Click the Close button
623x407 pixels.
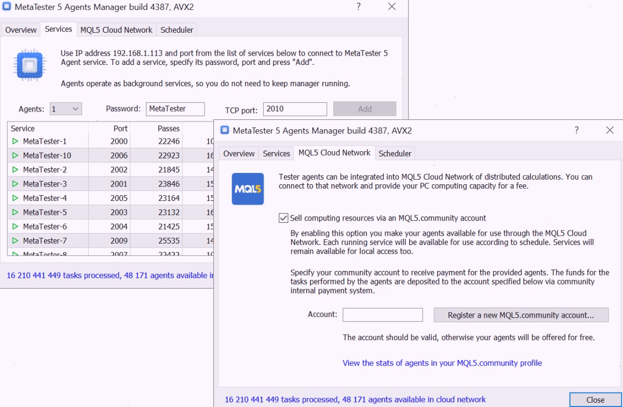[x=595, y=400]
